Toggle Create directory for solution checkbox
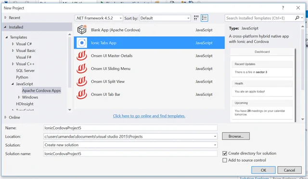Screen dimensions: 308x179 pyautogui.click(x=225, y=154)
